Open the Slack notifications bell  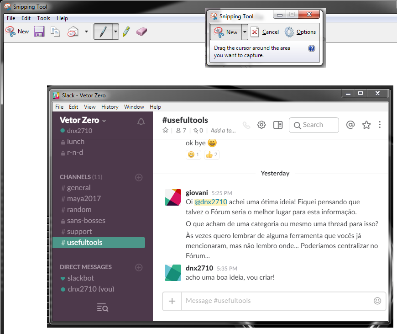pos(141,122)
